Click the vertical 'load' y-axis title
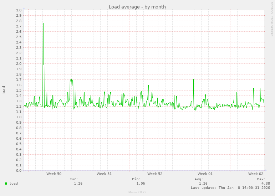 tap(4, 90)
